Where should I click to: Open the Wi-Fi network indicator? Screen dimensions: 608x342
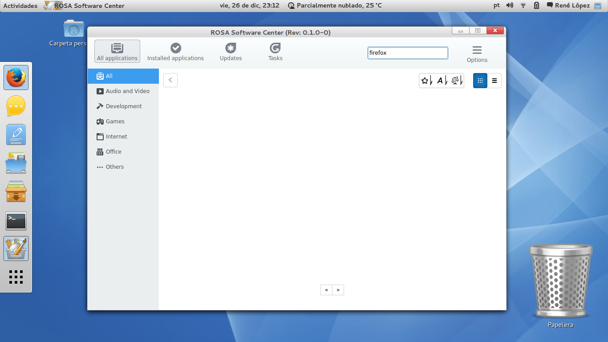coord(523,6)
